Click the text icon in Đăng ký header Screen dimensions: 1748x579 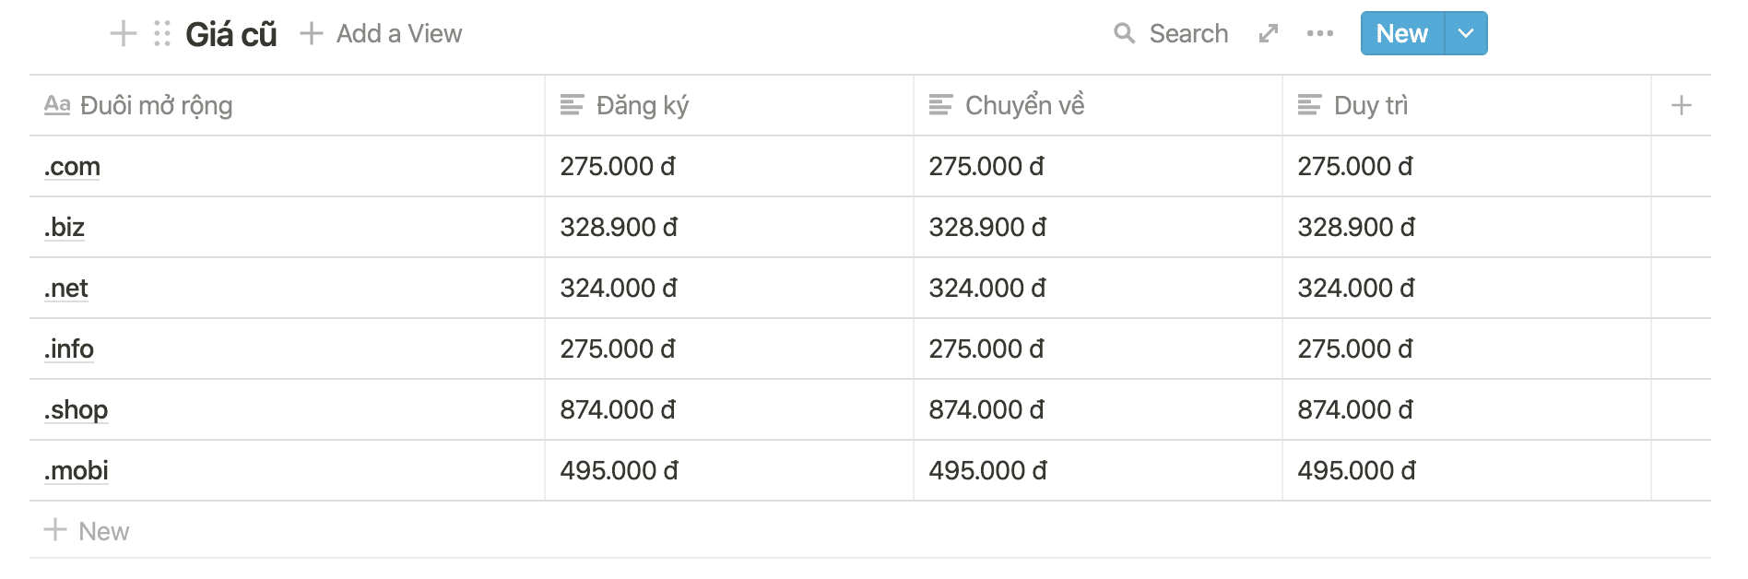pyautogui.click(x=572, y=106)
